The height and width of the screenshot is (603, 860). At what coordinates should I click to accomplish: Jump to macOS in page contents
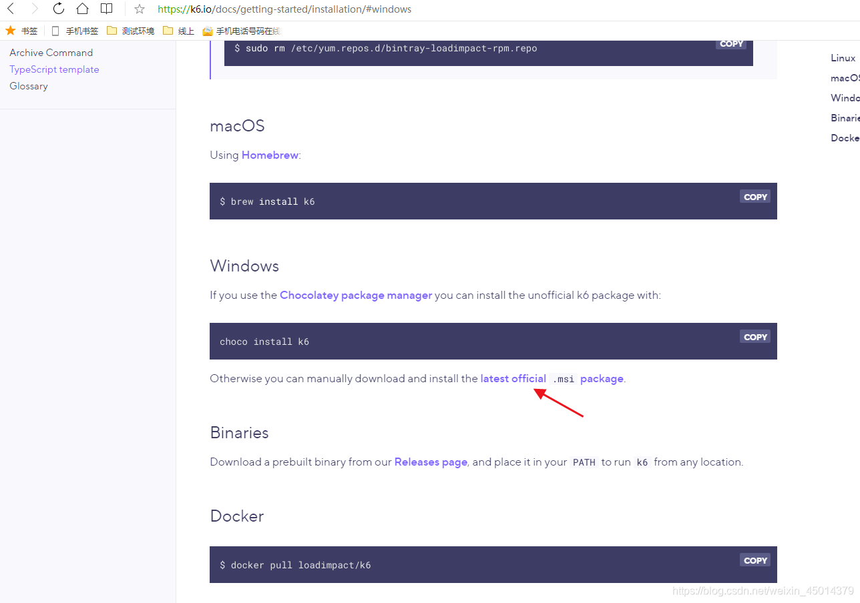coord(845,78)
